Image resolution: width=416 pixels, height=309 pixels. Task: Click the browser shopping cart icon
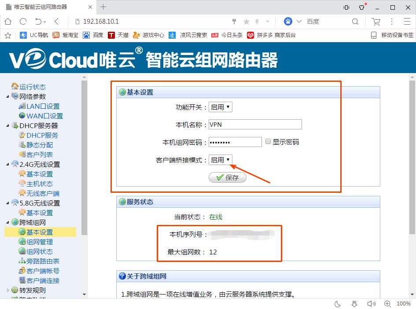(x=376, y=21)
